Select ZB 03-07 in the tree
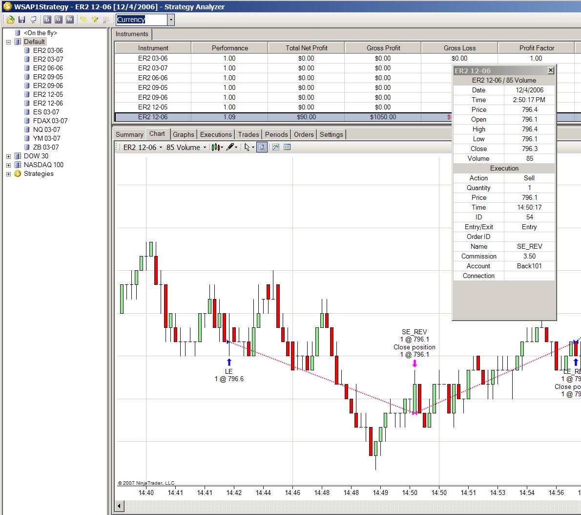 pyautogui.click(x=45, y=147)
